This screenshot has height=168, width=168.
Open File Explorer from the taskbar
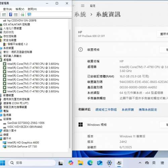(x=81, y=163)
